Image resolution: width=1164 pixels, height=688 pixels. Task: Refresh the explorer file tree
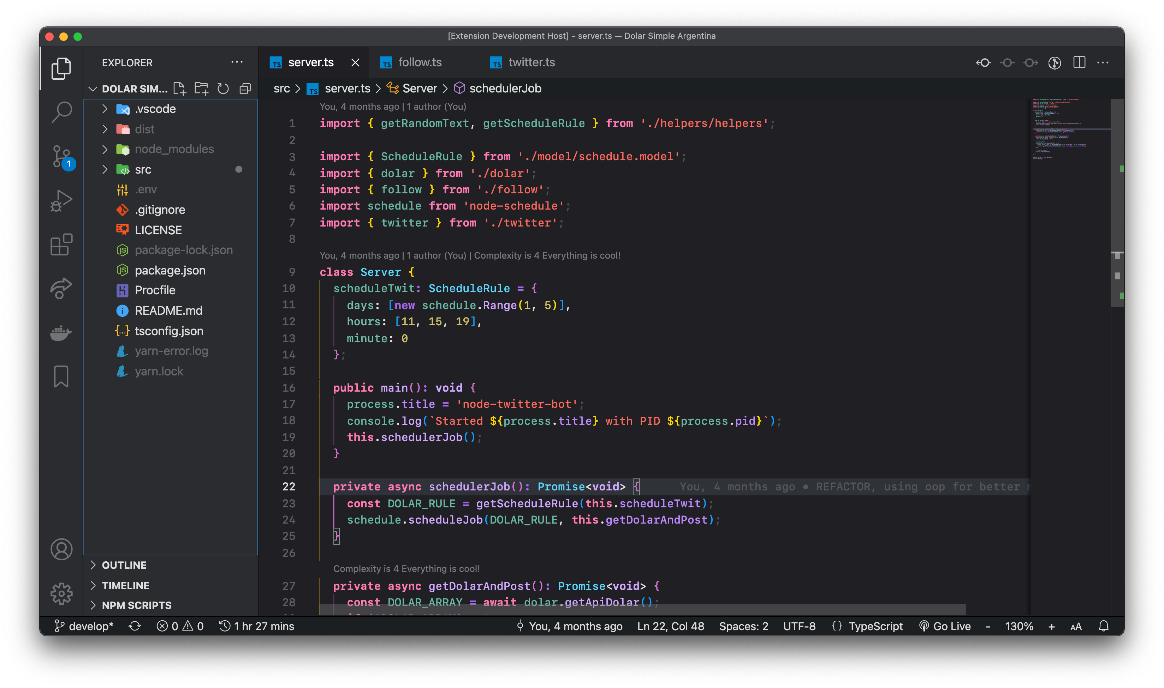tap(223, 89)
